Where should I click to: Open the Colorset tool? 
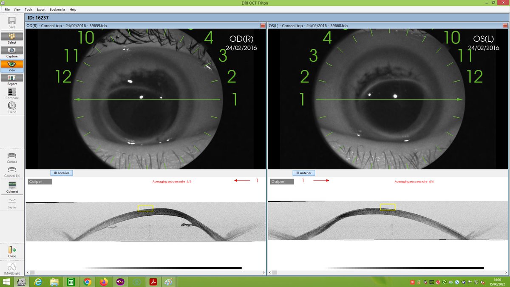pos(12,185)
